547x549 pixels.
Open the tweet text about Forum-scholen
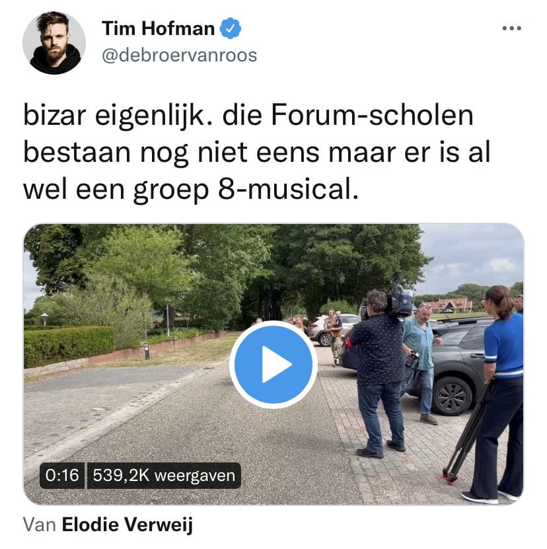[x=257, y=153]
